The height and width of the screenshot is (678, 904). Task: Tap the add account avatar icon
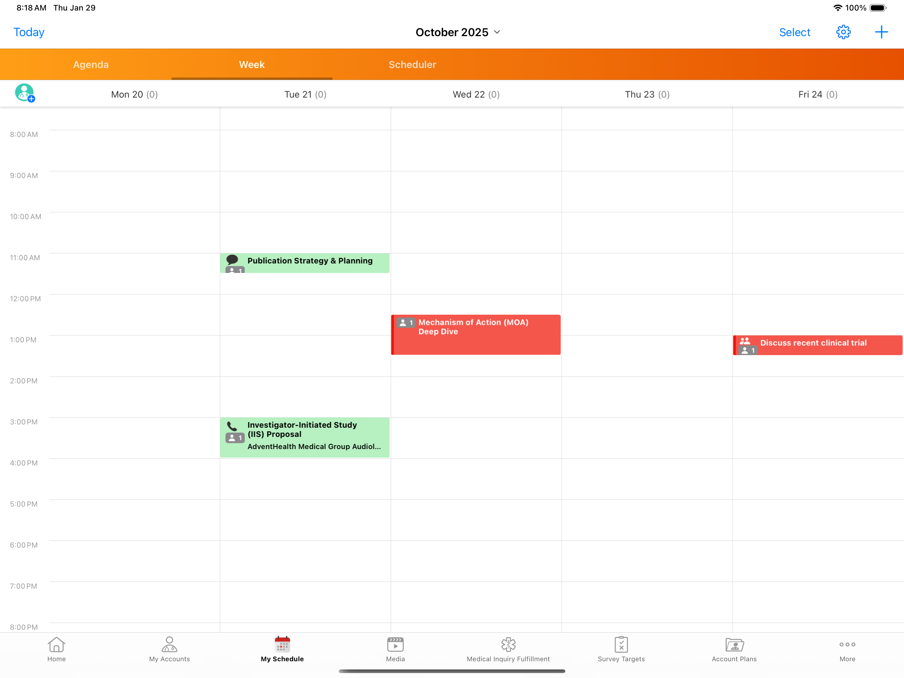25,93
